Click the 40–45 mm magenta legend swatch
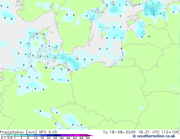The width and height of the screenshot is (180, 139). point(77,135)
